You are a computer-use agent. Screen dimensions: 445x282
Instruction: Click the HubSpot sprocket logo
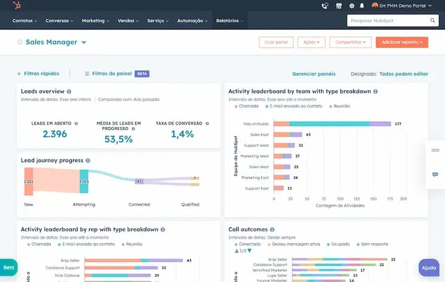click(17, 5)
